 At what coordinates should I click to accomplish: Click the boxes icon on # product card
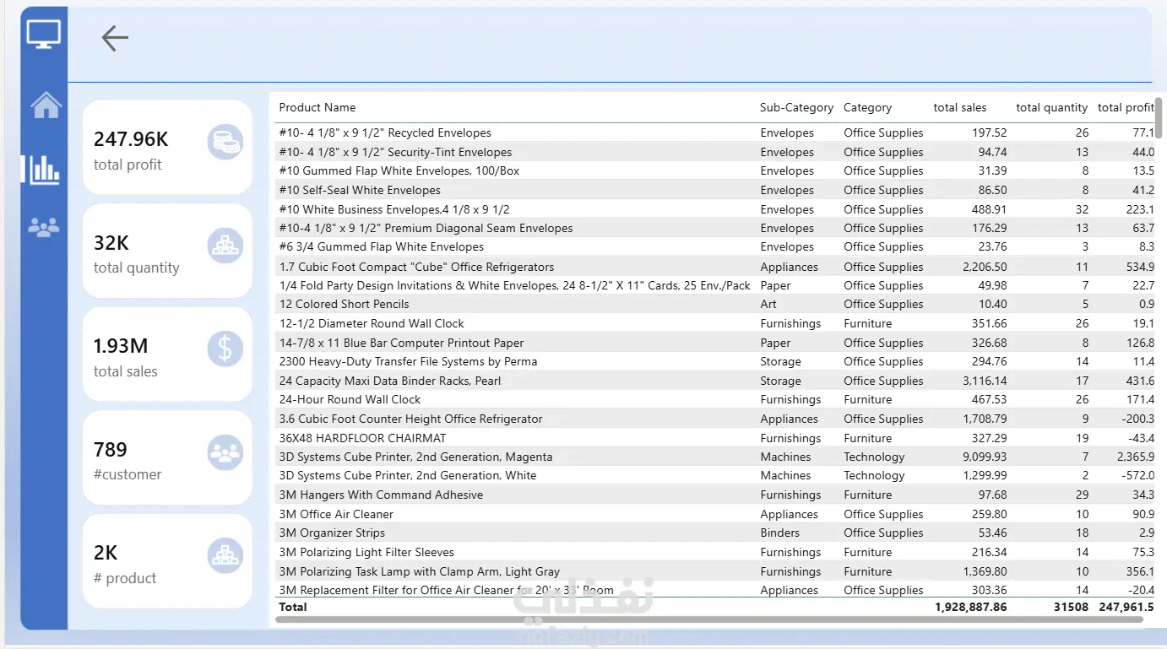[x=225, y=555]
